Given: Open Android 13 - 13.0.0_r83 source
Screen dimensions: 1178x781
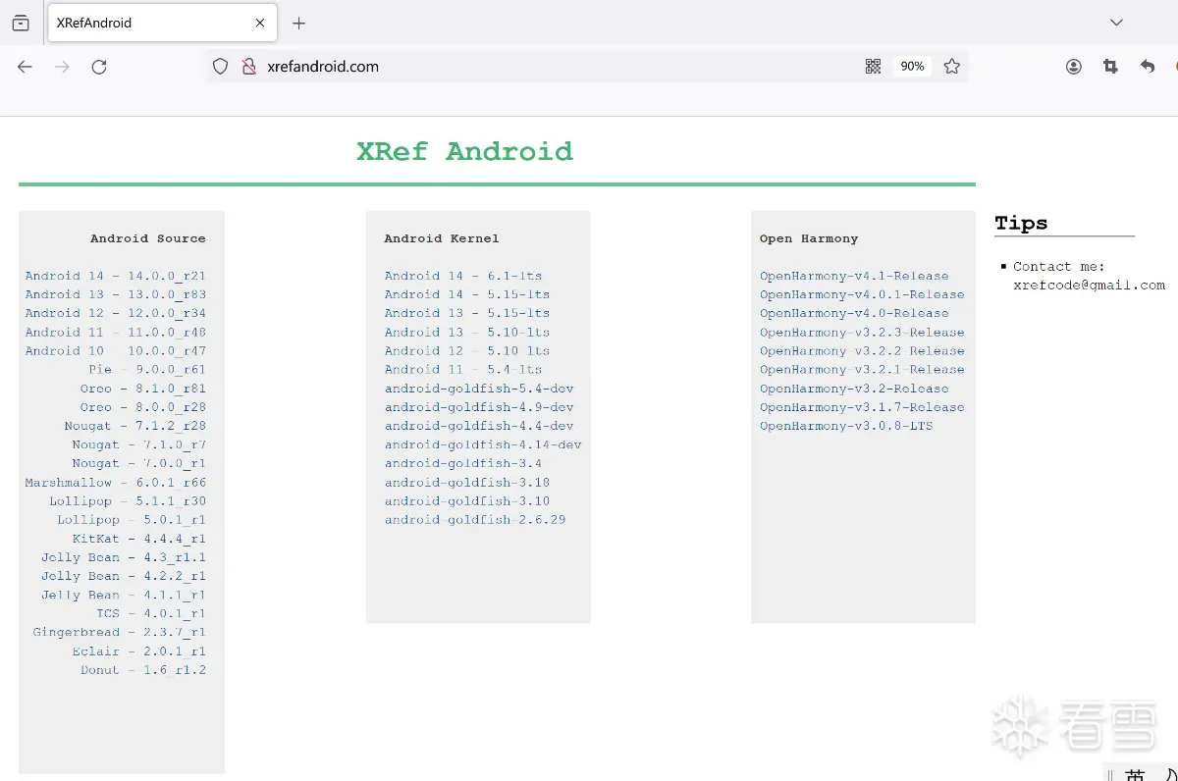Looking at the screenshot, I should tap(116, 294).
